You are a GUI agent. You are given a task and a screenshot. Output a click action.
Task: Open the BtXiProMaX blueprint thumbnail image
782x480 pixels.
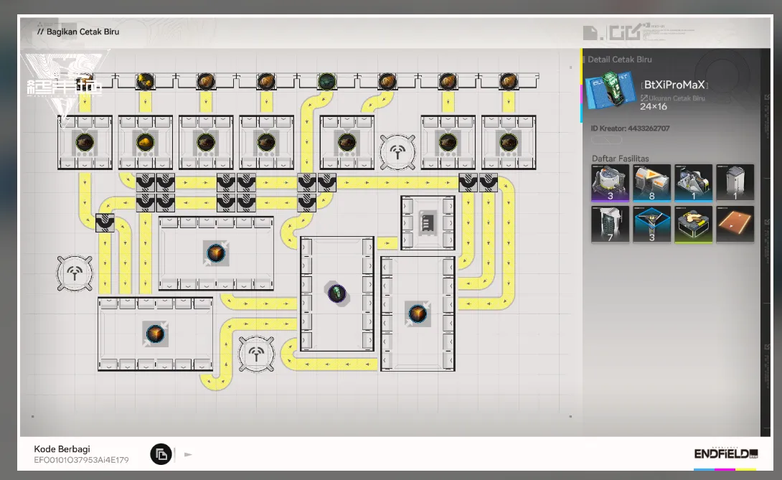611,90
